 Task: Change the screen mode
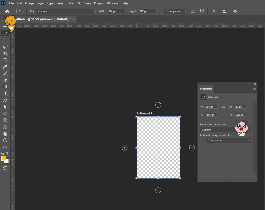coord(5,168)
